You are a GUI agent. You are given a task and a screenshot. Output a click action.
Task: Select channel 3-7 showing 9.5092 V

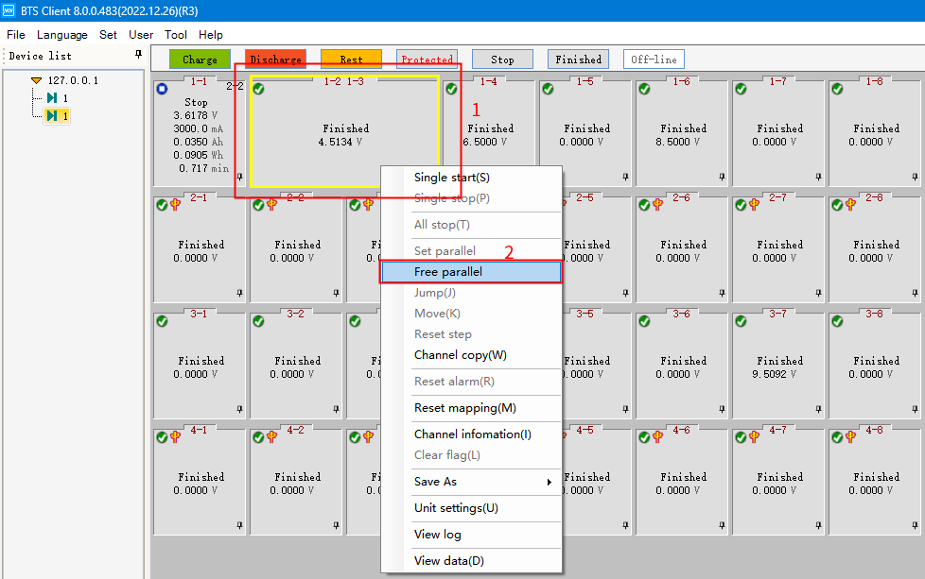click(779, 359)
